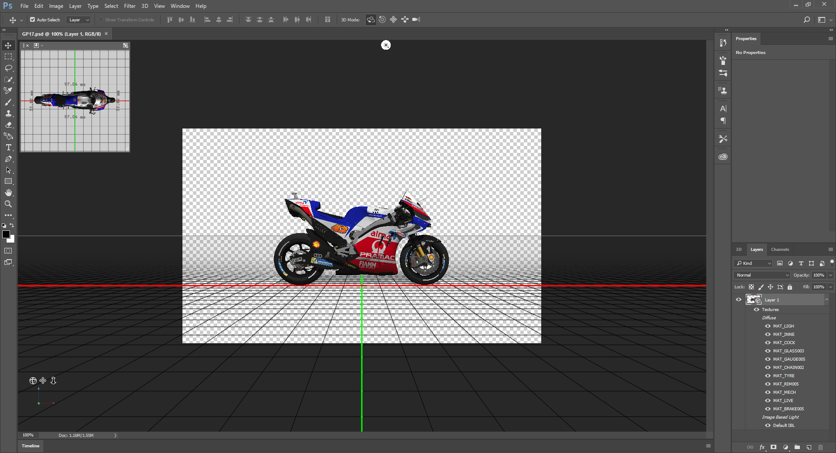
Task: Select the Clone Stamp tool
Action: 8,113
